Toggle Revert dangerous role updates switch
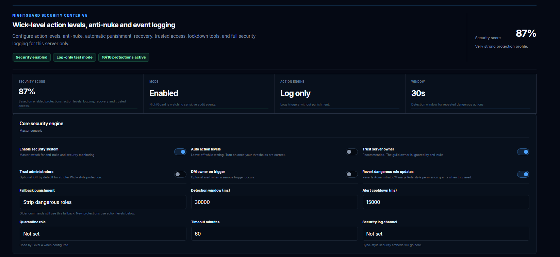This screenshot has height=257, width=560. pyautogui.click(x=523, y=174)
